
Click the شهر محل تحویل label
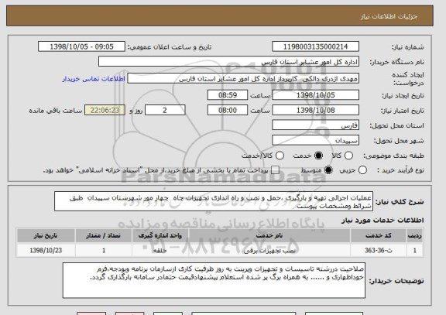tap(399, 141)
